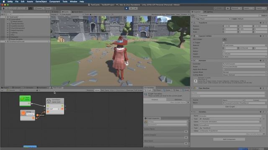Open Transform component settings gear
This screenshot has height=150, width=268.
pos(263,22)
